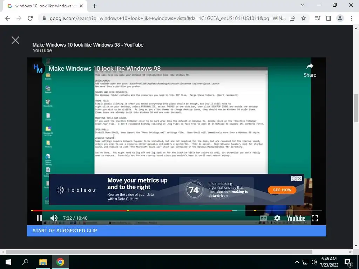Toggle the Chrome side panel
359x269 pixels.
coord(329,18)
